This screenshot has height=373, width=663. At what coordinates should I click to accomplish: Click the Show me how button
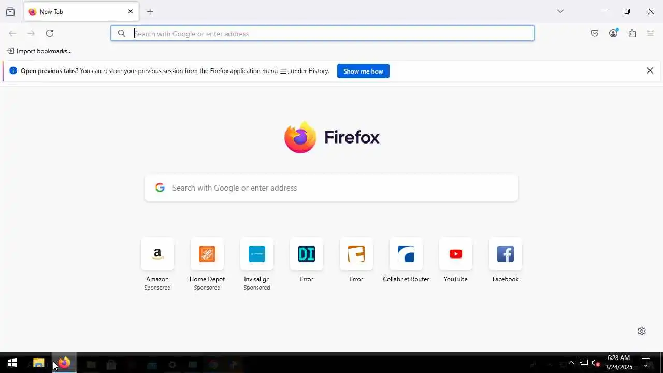(363, 71)
